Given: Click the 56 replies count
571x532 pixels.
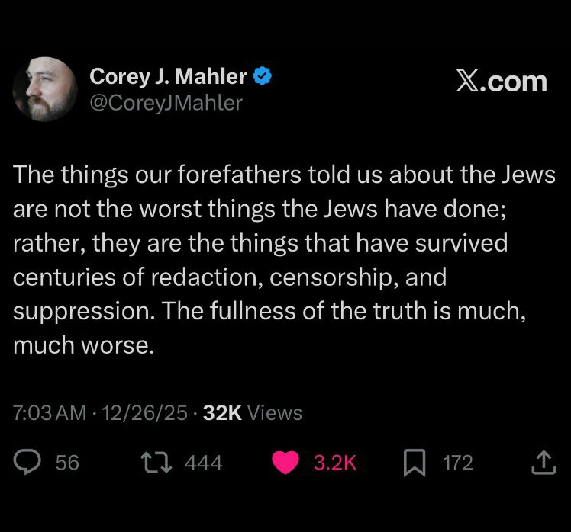Looking at the screenshot, I should (67, 463).
